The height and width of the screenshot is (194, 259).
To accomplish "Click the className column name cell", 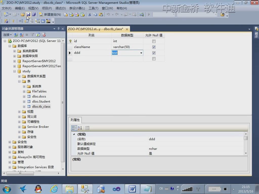I will 92,47.
